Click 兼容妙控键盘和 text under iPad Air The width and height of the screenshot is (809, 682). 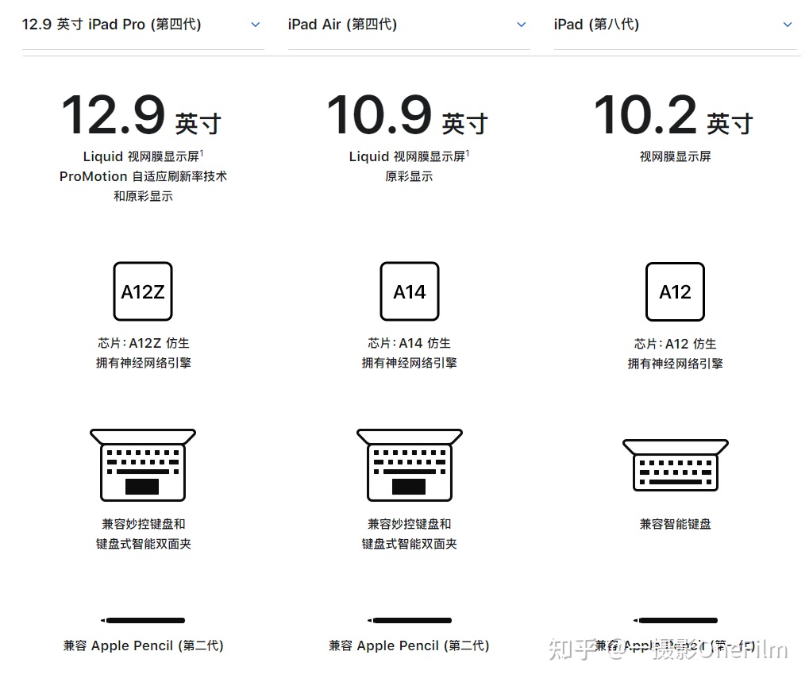click(x=409, y=524)
